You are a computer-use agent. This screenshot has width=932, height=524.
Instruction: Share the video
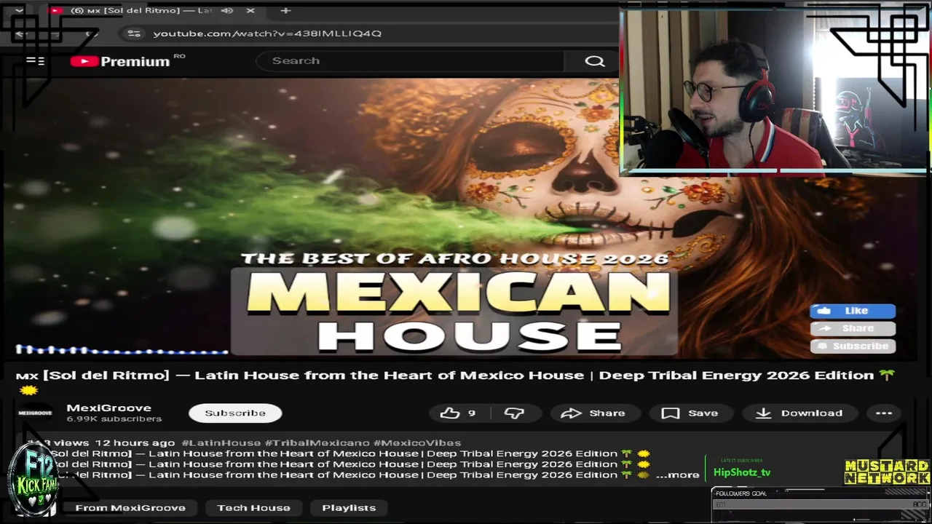(x=593, y=413)
